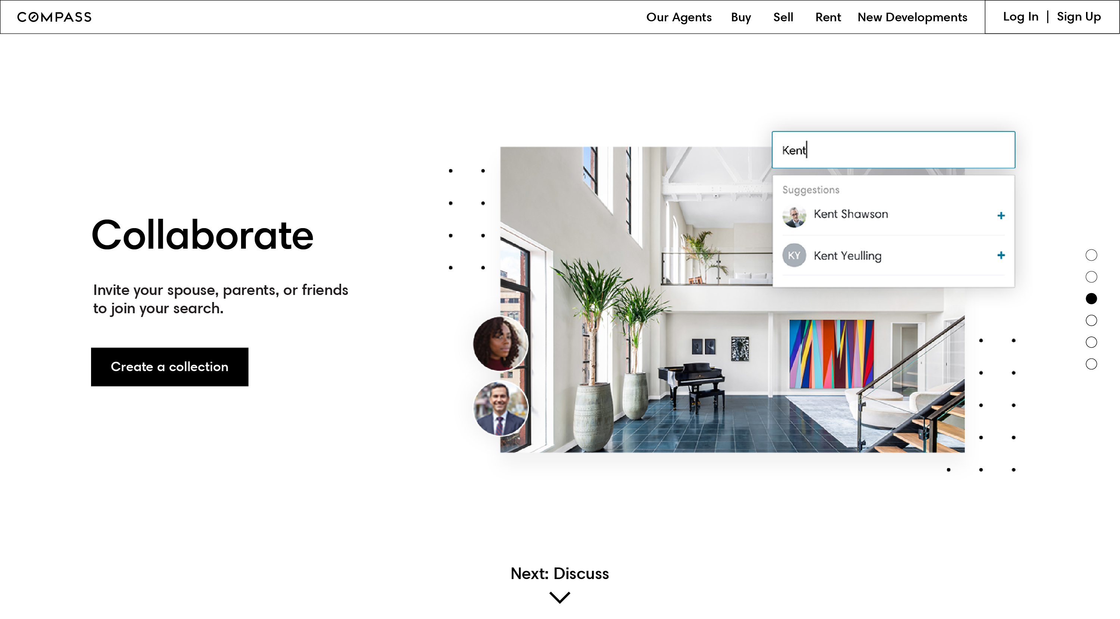Jump to the fourth section dot

click(1091, 320)
